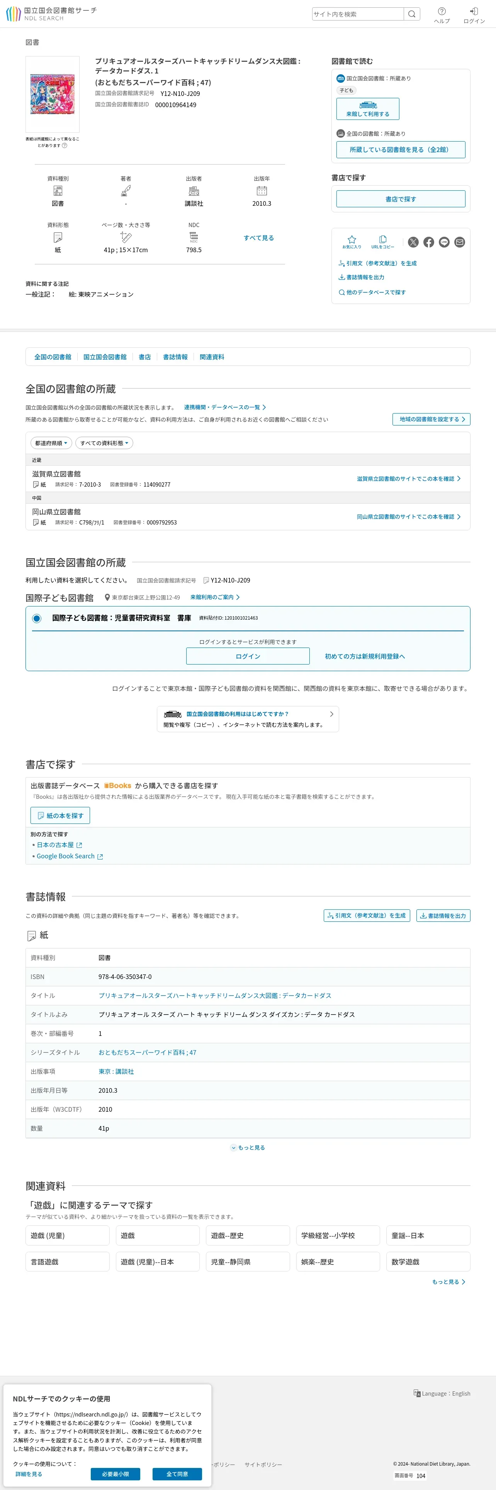Share via LINE icon

point(444,242)
